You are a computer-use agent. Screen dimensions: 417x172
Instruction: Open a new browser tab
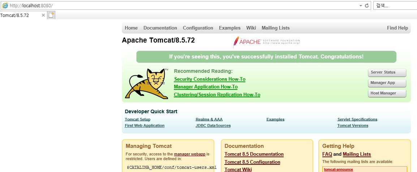[51, 15]
